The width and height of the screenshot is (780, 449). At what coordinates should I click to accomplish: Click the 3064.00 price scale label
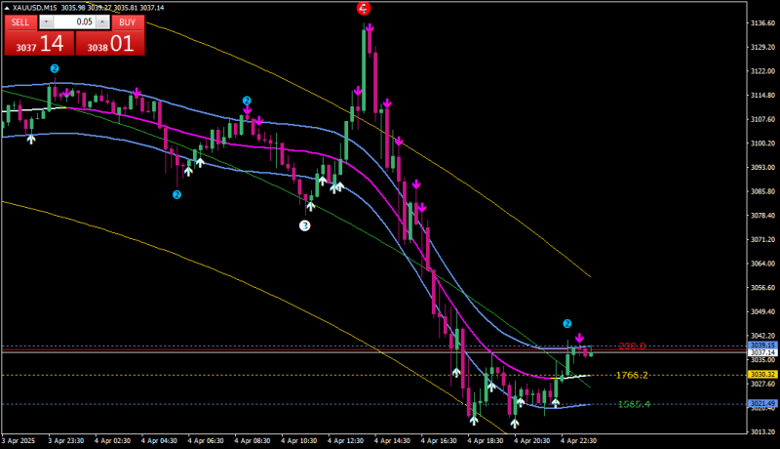click(762, 264)
